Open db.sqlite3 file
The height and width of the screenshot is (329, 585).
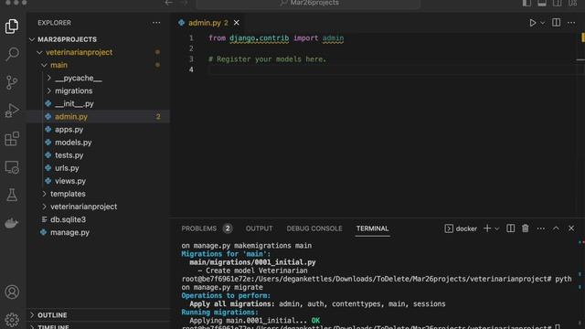click(99, 219)
